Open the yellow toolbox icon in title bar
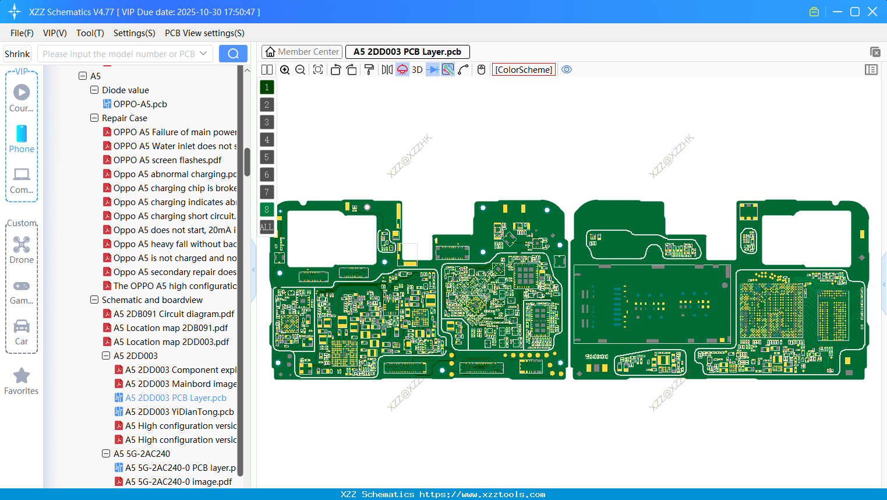Image resolution: width=887 pixels, height=500 pixels. 814,12
